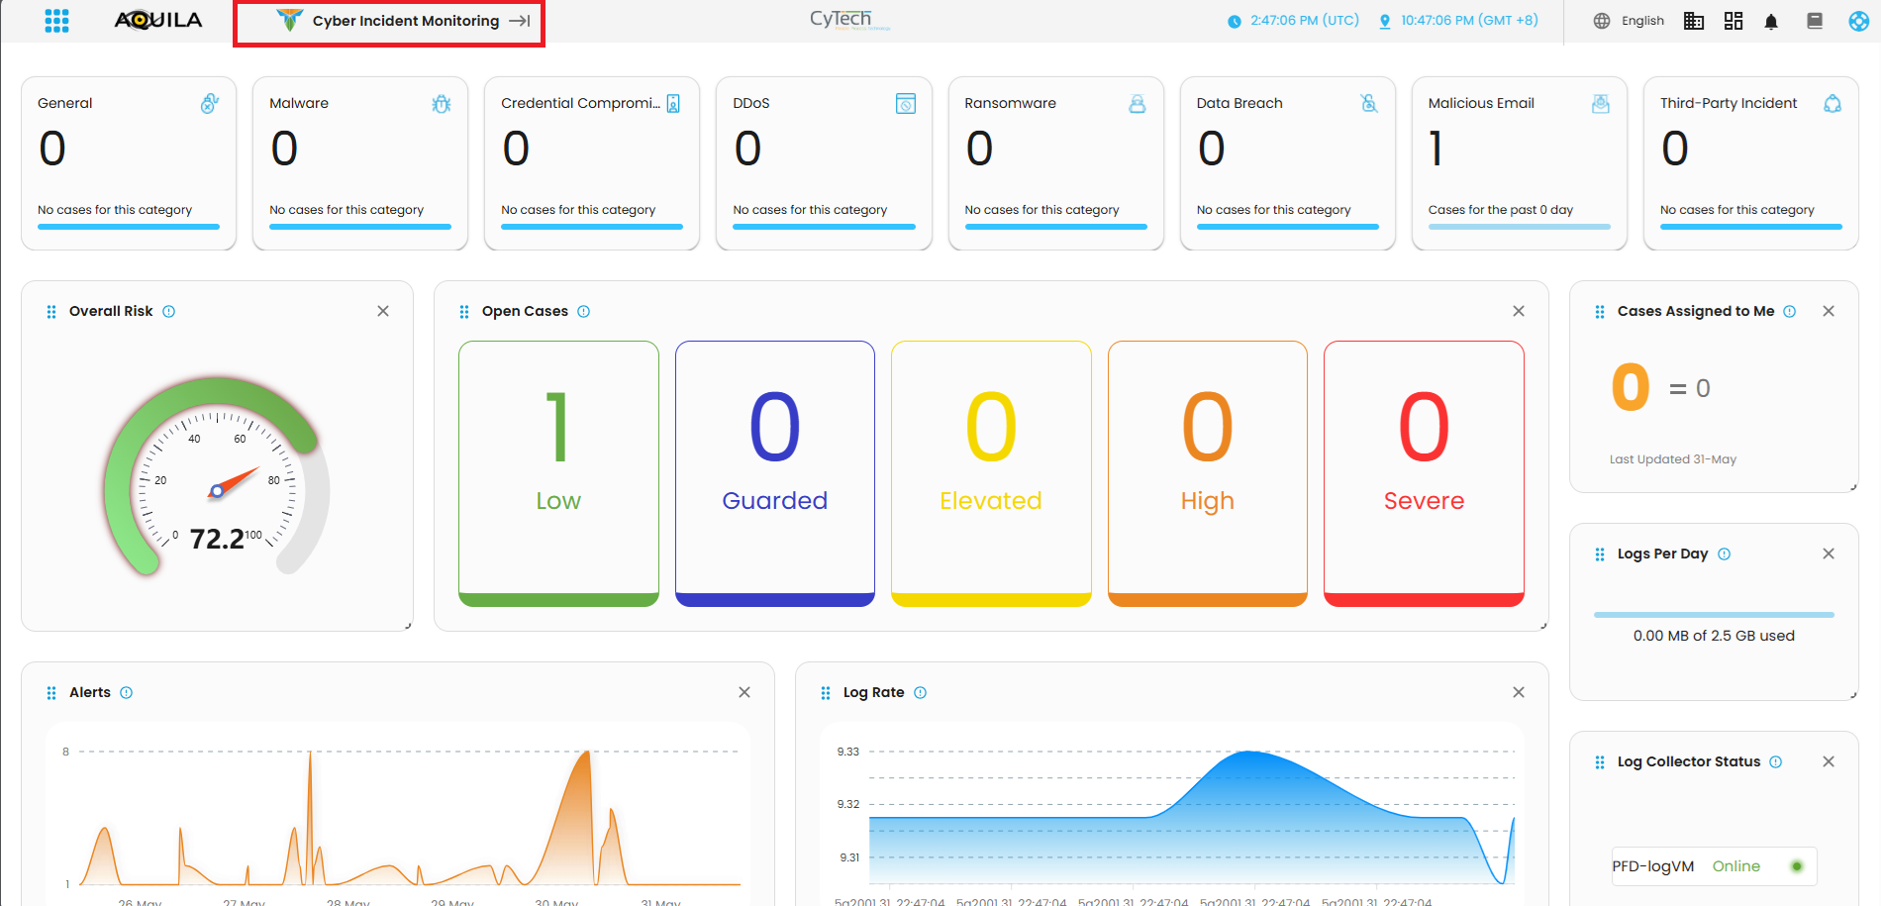The image size is (1881, 906).
Task: Open the Low open cases tile
Action: [x=558, y=472]
